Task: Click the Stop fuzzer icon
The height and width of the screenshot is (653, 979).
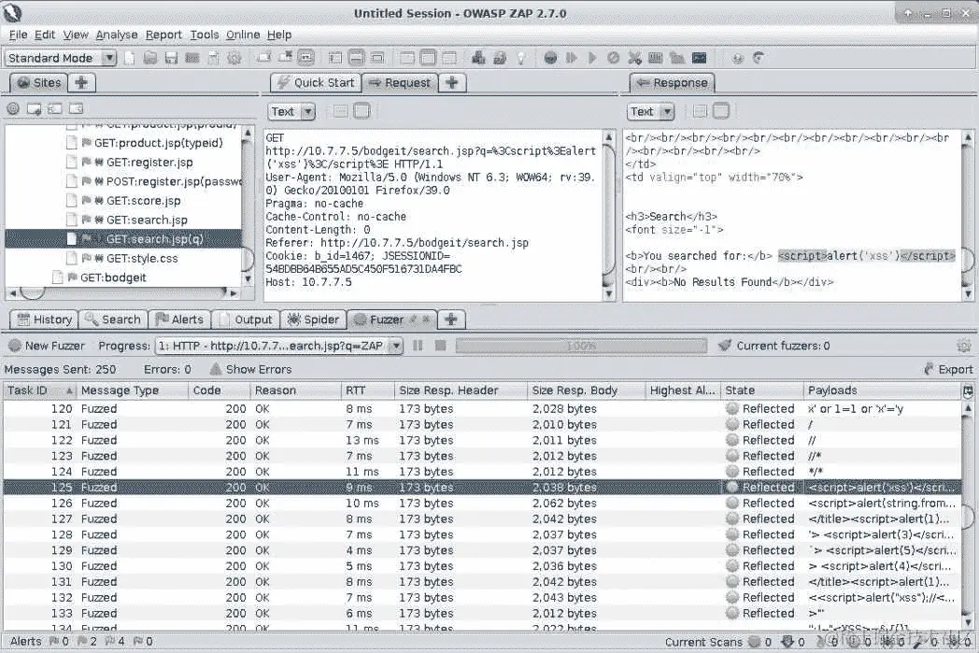Action: (440, 346)
